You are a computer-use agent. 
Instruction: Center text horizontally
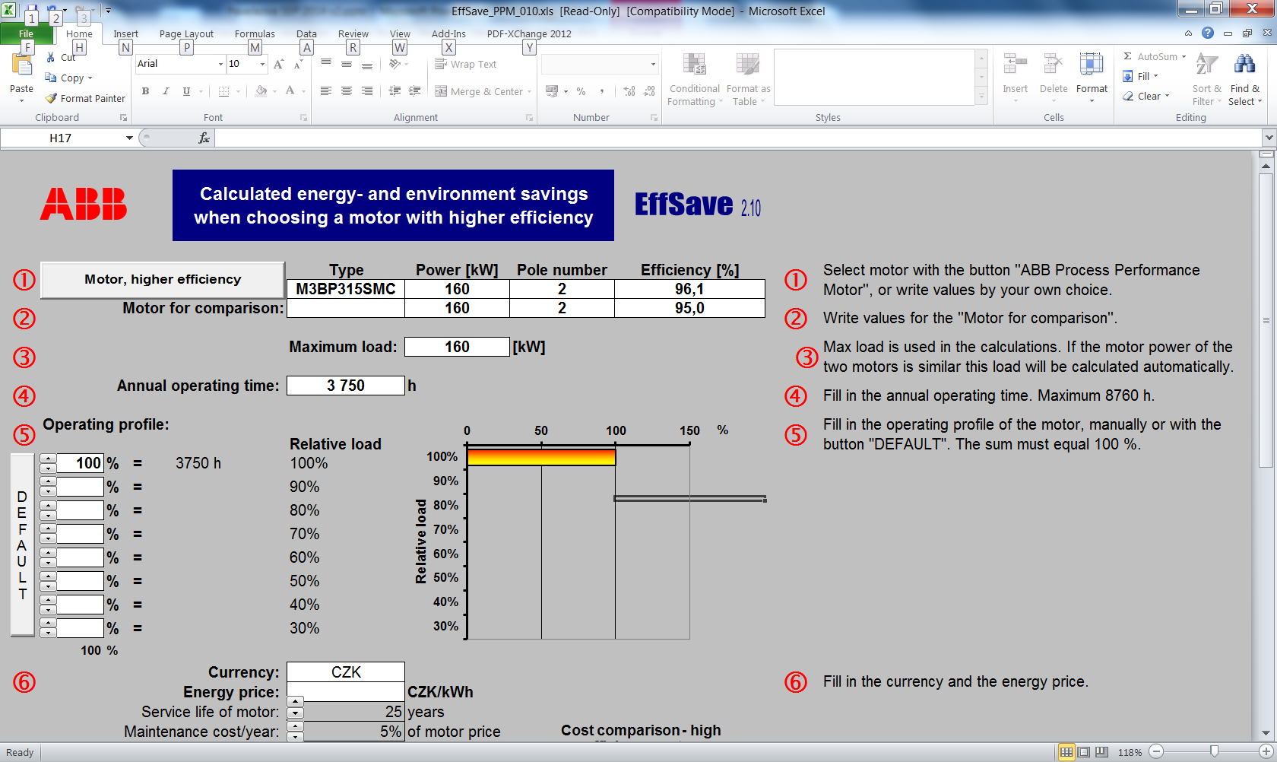pos(347,91)
